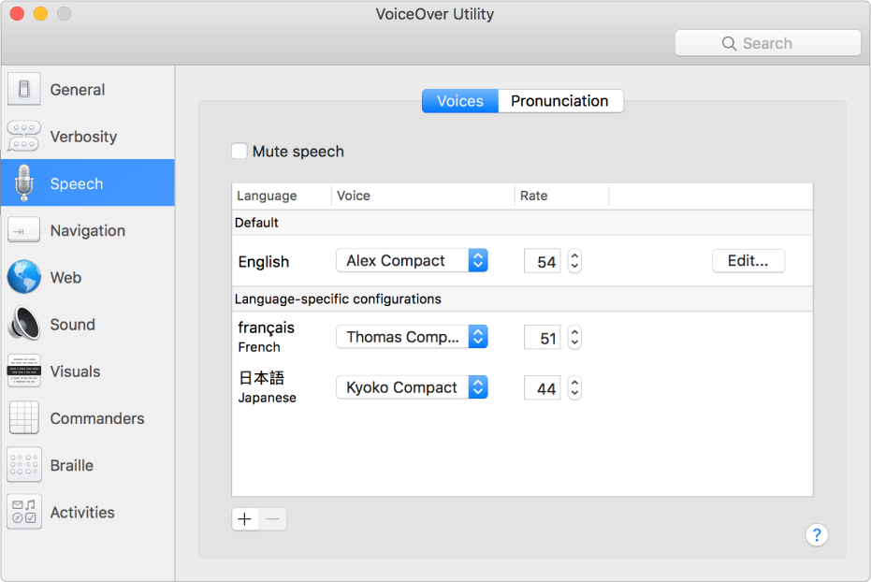Select the Visuals caption icon

24,371
